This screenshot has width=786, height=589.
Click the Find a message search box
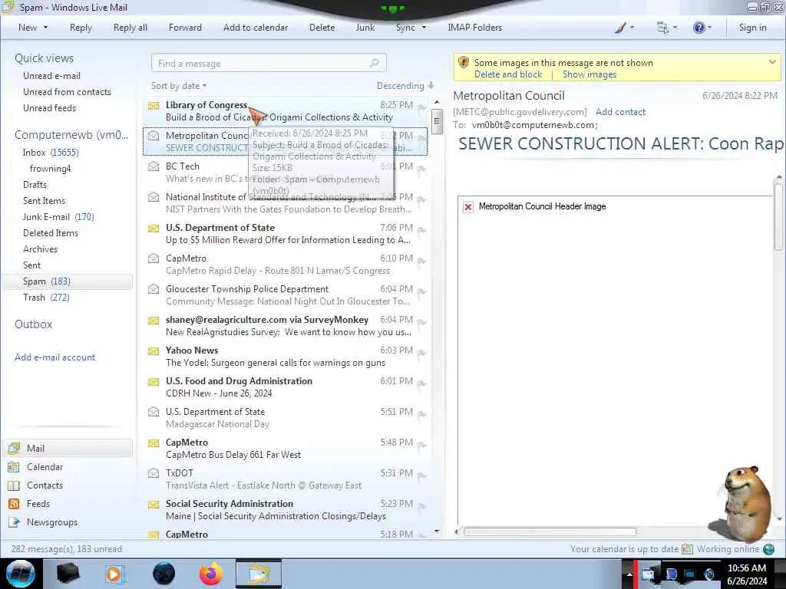[268, 63]
